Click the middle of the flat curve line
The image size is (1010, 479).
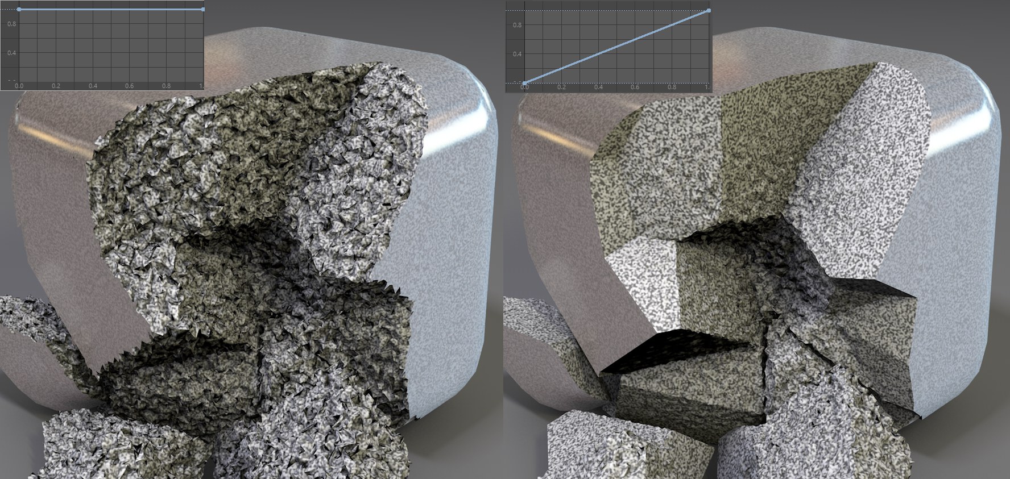[x=111, y=9]
